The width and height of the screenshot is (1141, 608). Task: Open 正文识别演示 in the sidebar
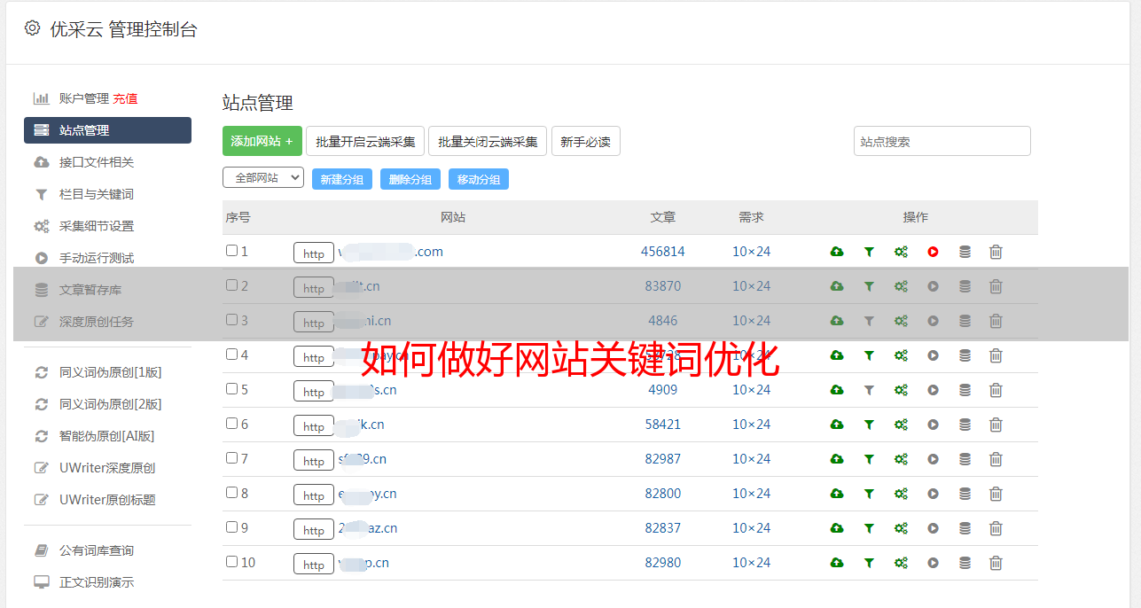point(96,582)
